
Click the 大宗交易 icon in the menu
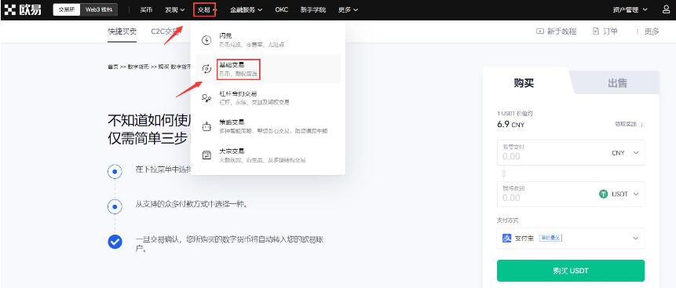(206, 155)
